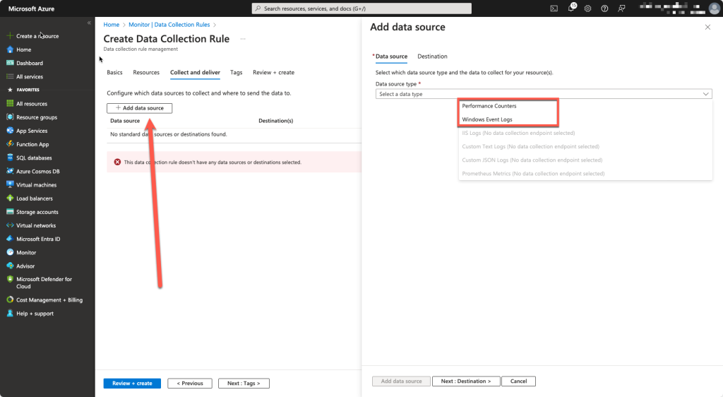The width and height of the screenshot is (723, 397).
Task: Open Cloud Shell icon in top bar
Action: point(554,8)
